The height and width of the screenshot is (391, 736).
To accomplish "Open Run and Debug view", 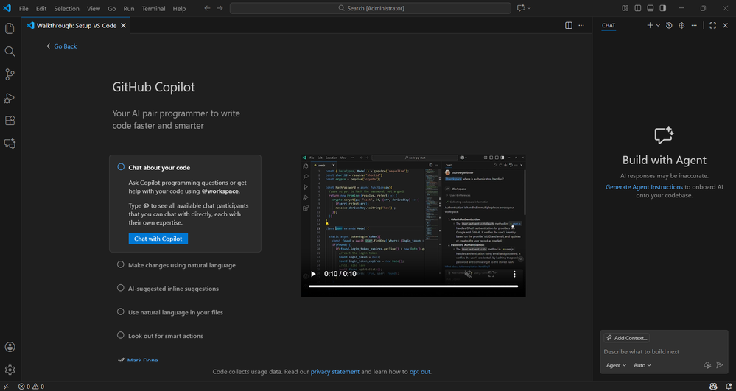I will pyautogui.click(x=10, y=98).
